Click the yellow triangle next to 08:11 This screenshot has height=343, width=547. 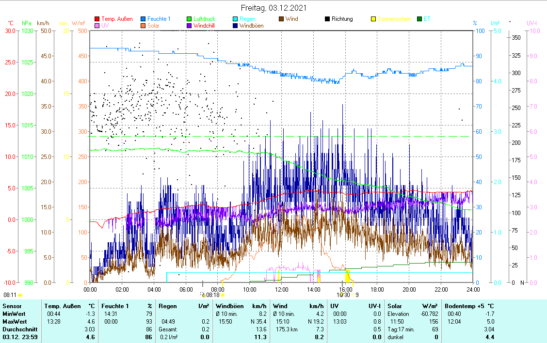[20, 295]
